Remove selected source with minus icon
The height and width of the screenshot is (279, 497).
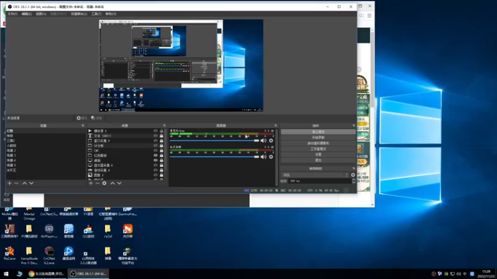98,183
